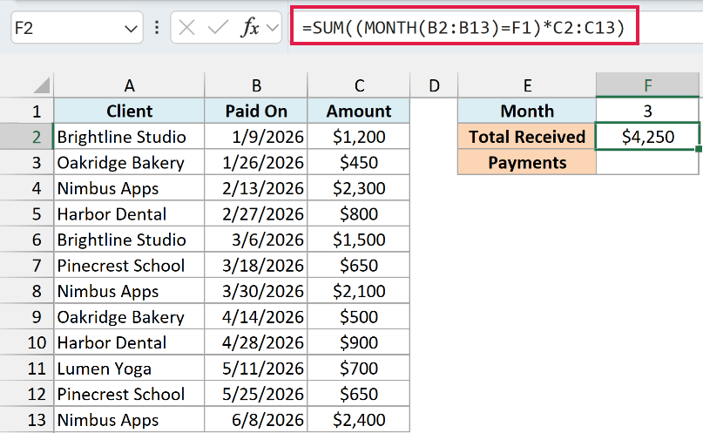Screen dimensions: 703x433
Task: Click the amount $2,100
Action: point(359,291)
